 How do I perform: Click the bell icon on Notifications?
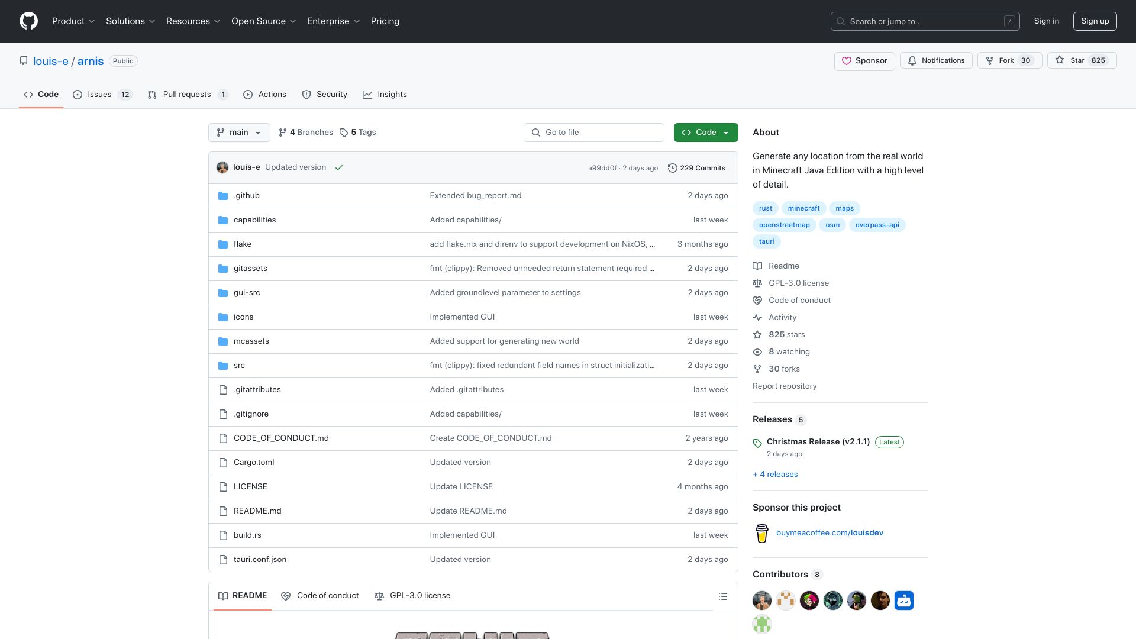tap(912, 61)
